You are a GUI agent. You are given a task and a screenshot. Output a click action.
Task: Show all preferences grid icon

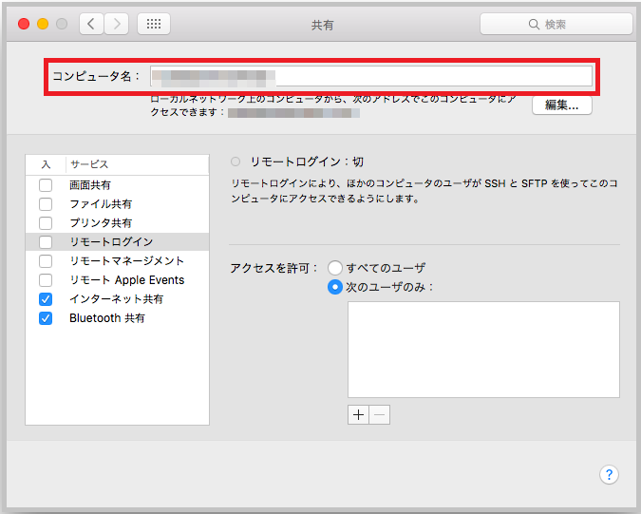click(154, 24)
